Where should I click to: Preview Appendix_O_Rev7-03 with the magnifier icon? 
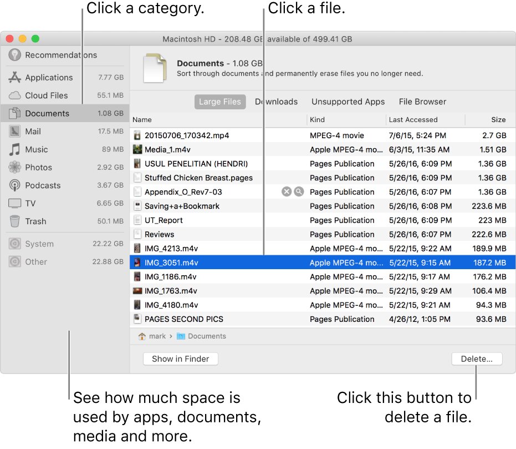(x=299, y=191)
